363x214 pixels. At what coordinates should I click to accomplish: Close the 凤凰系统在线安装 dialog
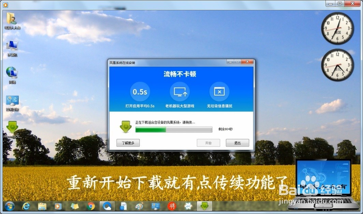[247, 62]
